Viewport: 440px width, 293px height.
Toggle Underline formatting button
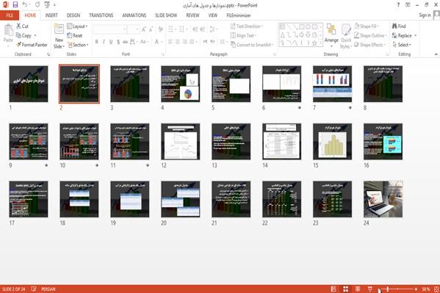point(111,42)
